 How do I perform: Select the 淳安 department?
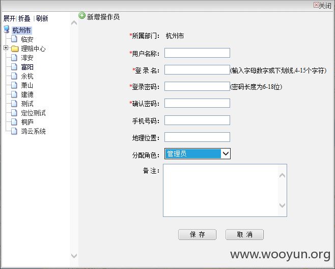(27, 58)
